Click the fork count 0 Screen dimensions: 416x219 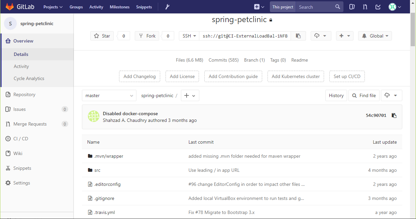[168, 36]
